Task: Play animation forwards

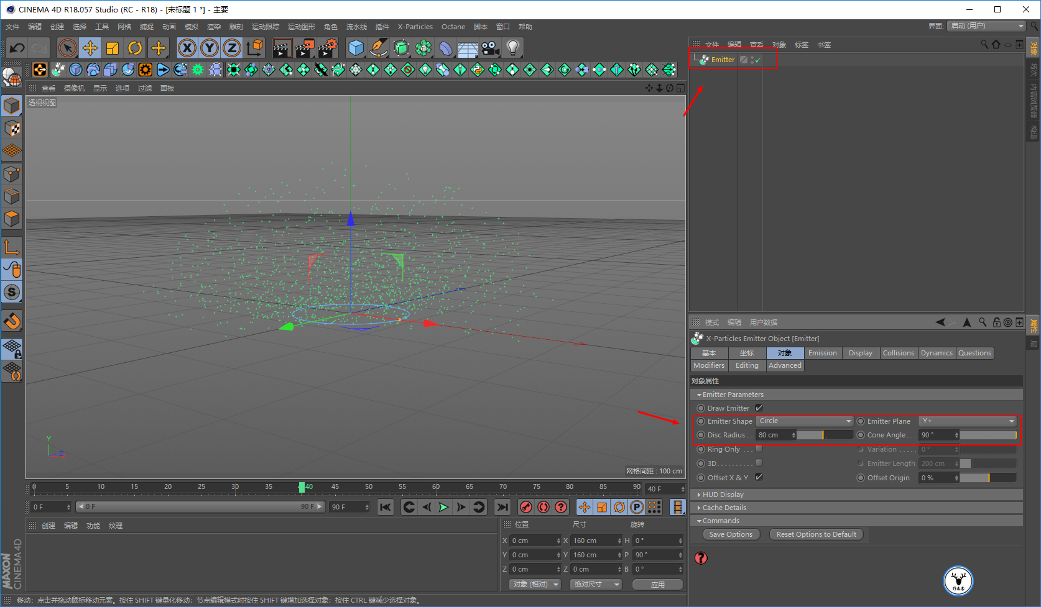Action: click(x=443, y=507)
